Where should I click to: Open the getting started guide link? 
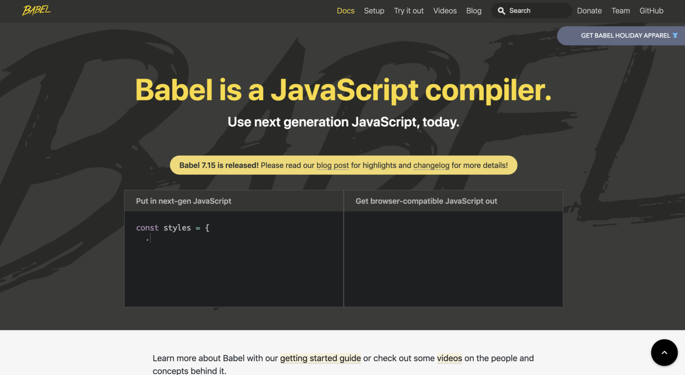321,358
